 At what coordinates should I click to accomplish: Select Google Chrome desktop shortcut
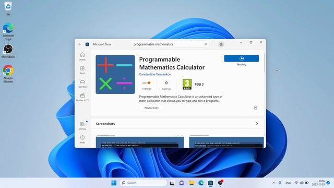click(x=8, y=74)
